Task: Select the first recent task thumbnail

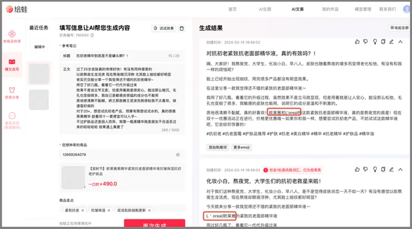Action: tap(39, 74)
